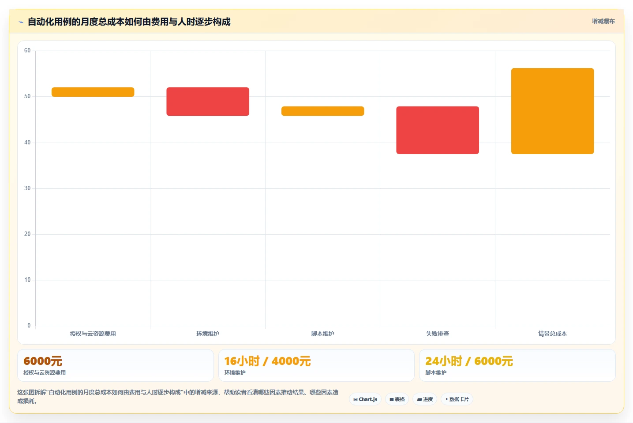The height and width of the screenshot is (423, 633).
Task: Select the 数据卡片 tag chip
Action: coord(457,399)
